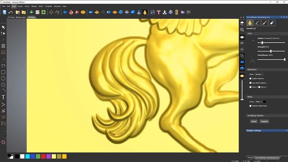Expand the Display Settings section
288x162 pixels.
tap(267, 130)
